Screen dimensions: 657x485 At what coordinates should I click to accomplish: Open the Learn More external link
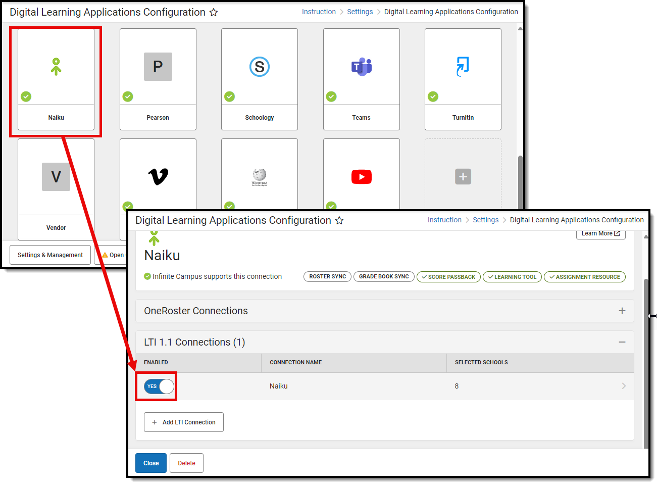tap(601, 234)
